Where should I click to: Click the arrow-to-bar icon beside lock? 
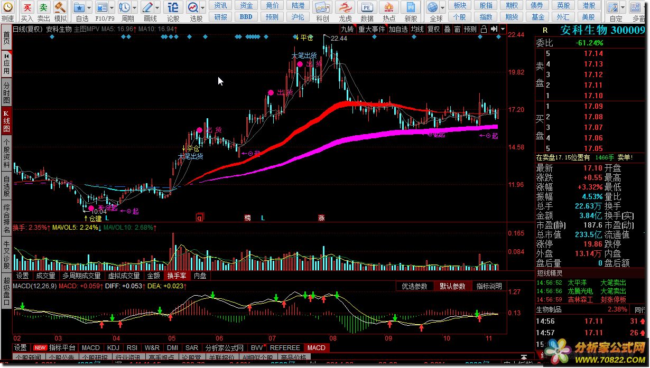[494, 29]
